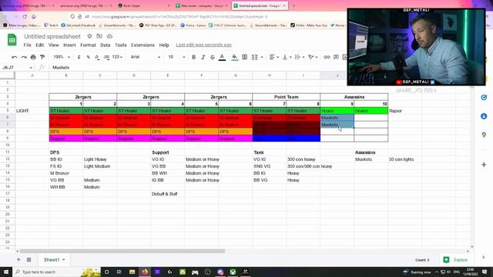Open the Sheet1 tab dropdown arrow

pyautogui.click(x=63, y=260)
